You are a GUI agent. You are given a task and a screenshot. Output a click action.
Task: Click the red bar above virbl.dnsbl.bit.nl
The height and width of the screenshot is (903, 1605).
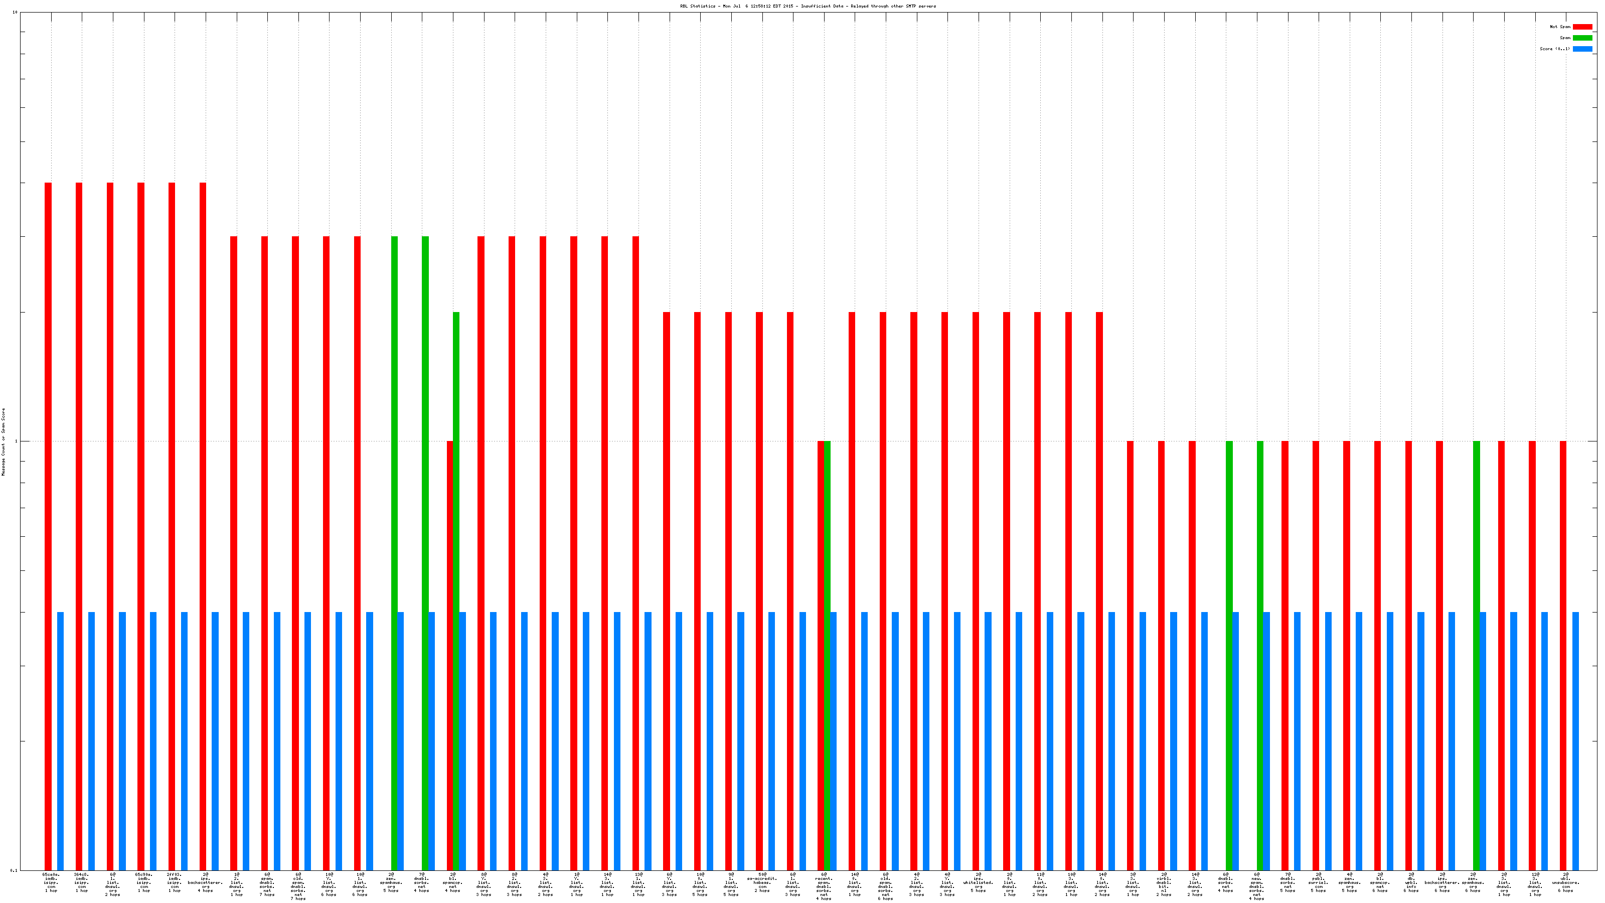pyautogui.click(x=1161, y=654)
